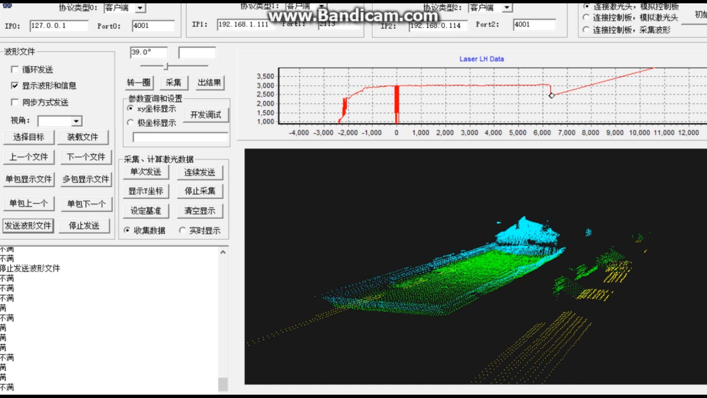Select 实时显示 radio option
Viewport: 707px width, 398px height.
pos(182,230)
